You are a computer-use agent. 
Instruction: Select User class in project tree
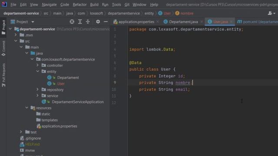[x=61, y=84]
